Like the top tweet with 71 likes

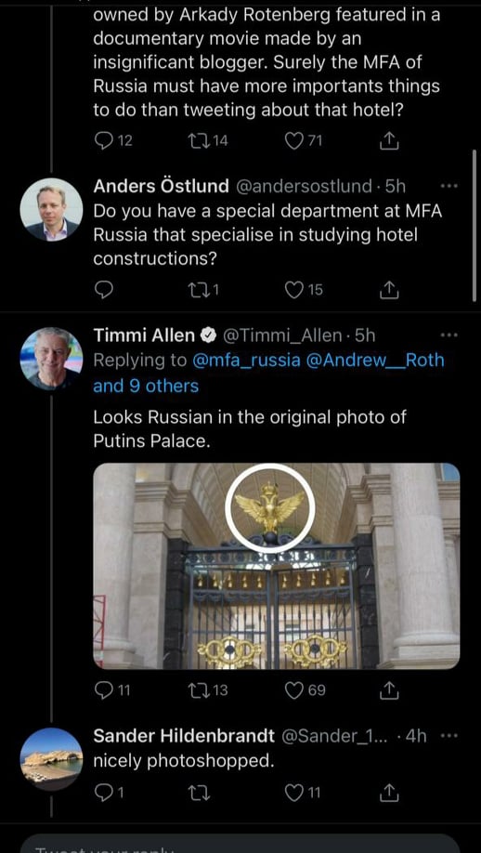[304, 141]
